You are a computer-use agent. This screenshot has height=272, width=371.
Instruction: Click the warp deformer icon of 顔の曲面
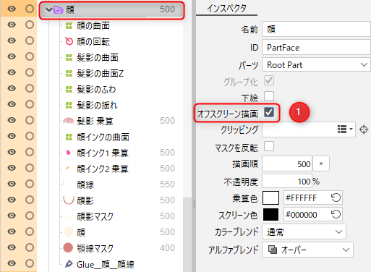point(69,25)
